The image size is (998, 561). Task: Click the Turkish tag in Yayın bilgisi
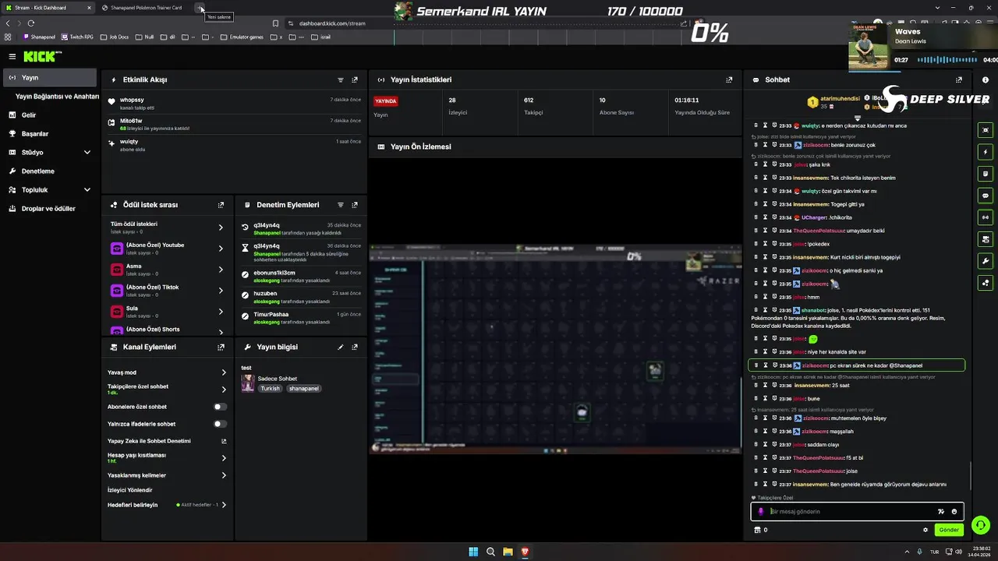point(270,388)
